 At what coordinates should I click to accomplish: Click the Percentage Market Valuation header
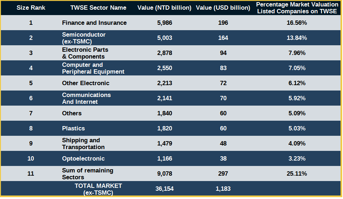click(x=297, y=8)
